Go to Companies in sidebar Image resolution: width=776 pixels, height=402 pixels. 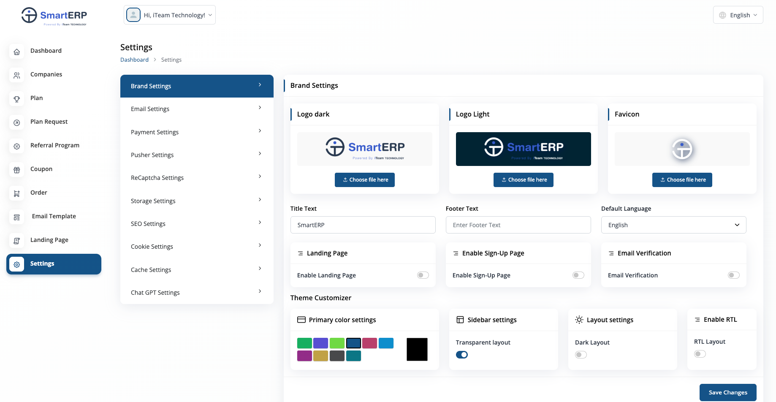pos(54,75)
